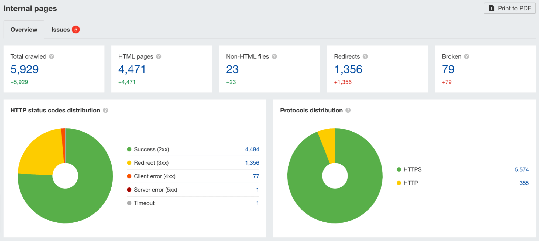Switch to the Issues tab

[x=65, y=30]
